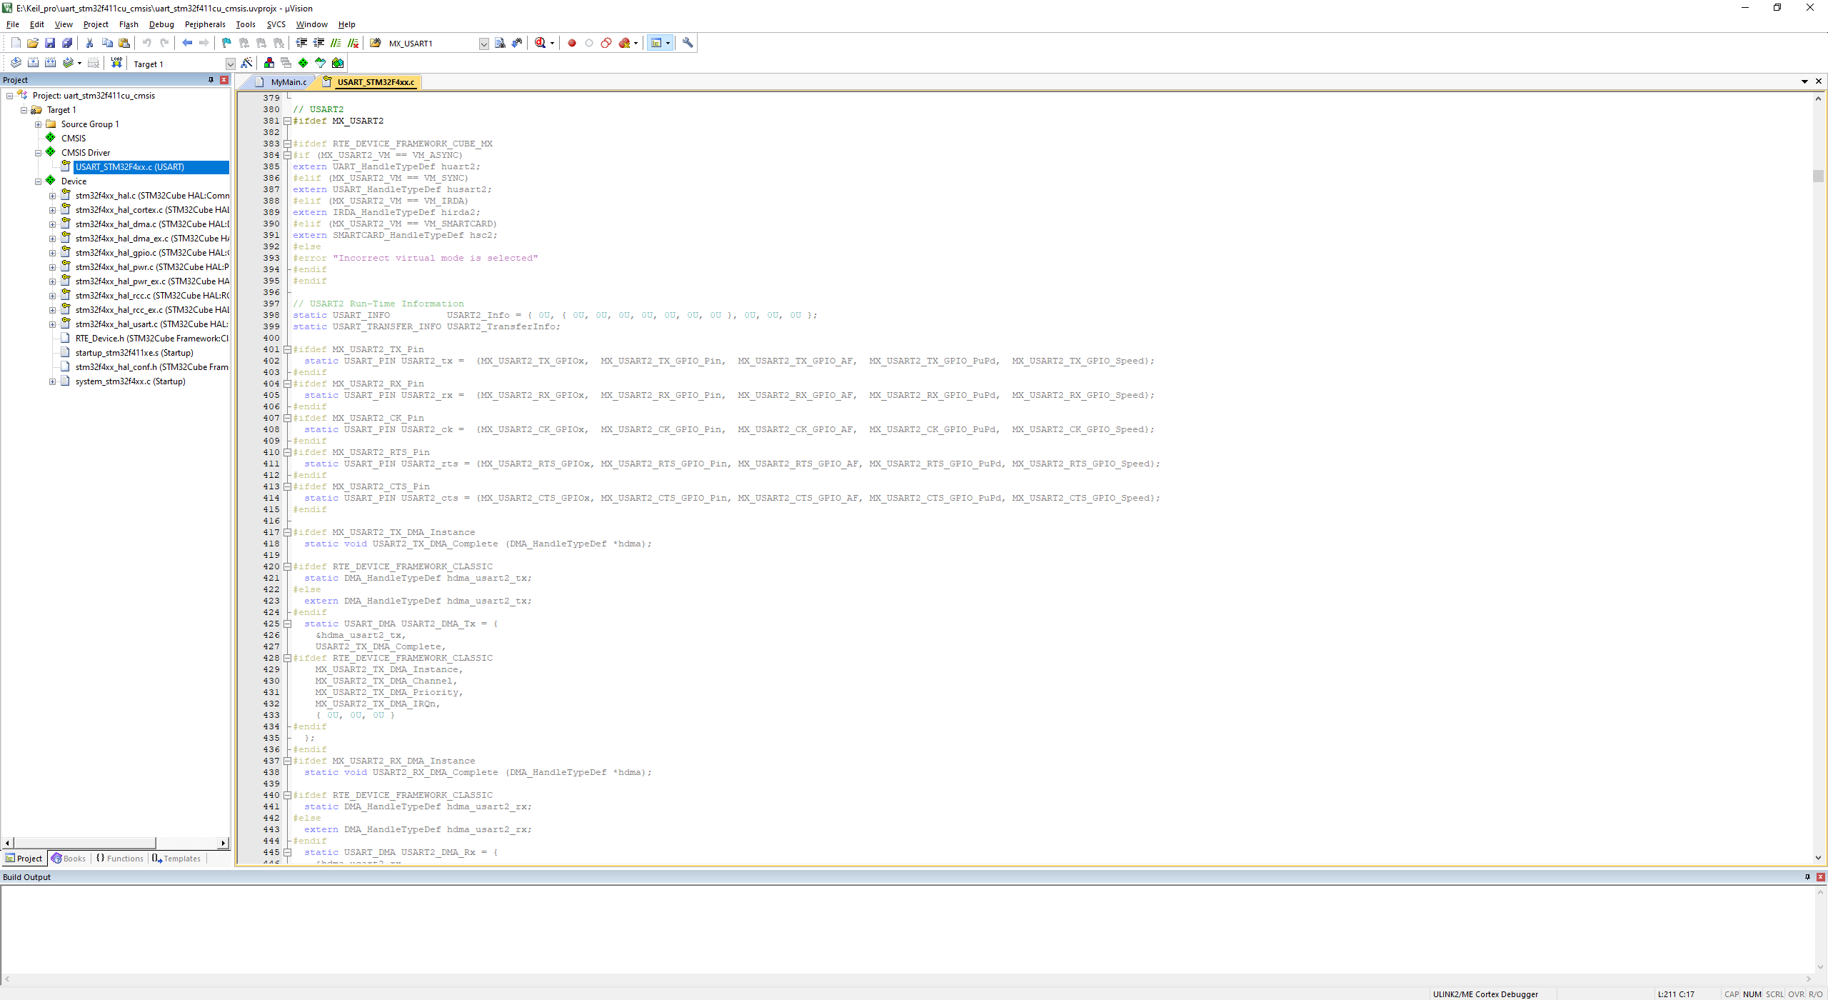Image resolution: width=1828 pixels, height=1000 pixels.
Task: Collapse the code fold at line 401
Action: tap(287, 349)
